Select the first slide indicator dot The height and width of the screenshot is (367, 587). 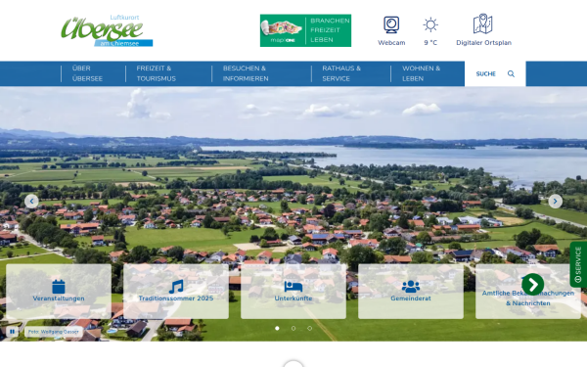click(277, 328)
